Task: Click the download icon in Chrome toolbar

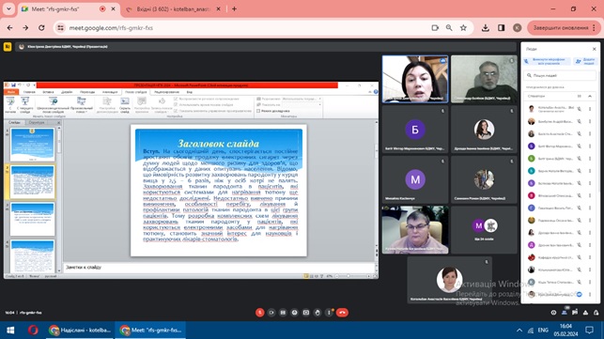Action: (x=485, y=28)
